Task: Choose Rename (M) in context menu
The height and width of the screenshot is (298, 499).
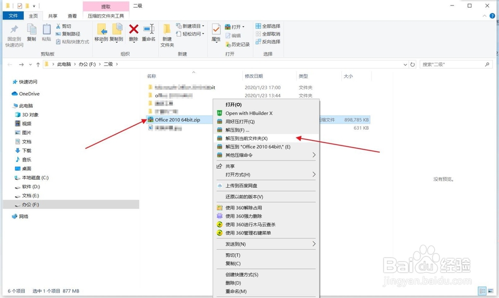Action: tap(266, 292)
